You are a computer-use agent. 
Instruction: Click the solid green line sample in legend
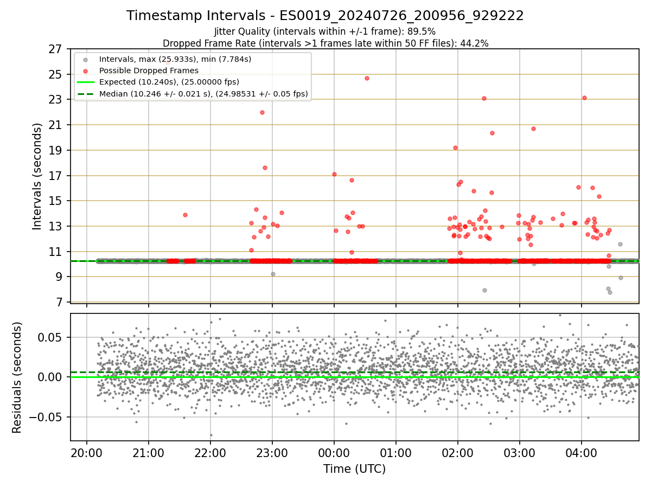point(85,82)
